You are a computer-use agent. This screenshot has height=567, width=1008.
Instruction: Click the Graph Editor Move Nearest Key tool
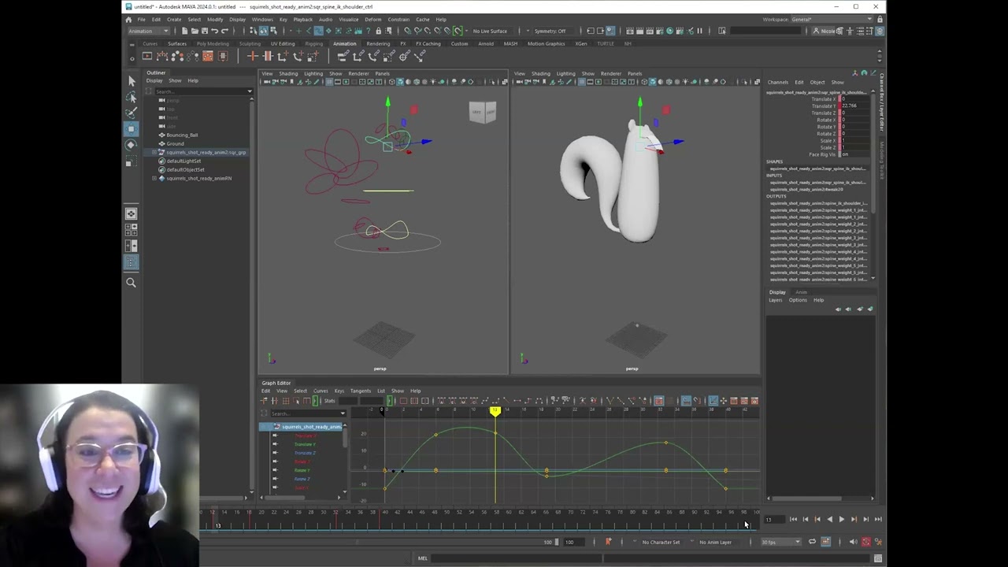265,401
